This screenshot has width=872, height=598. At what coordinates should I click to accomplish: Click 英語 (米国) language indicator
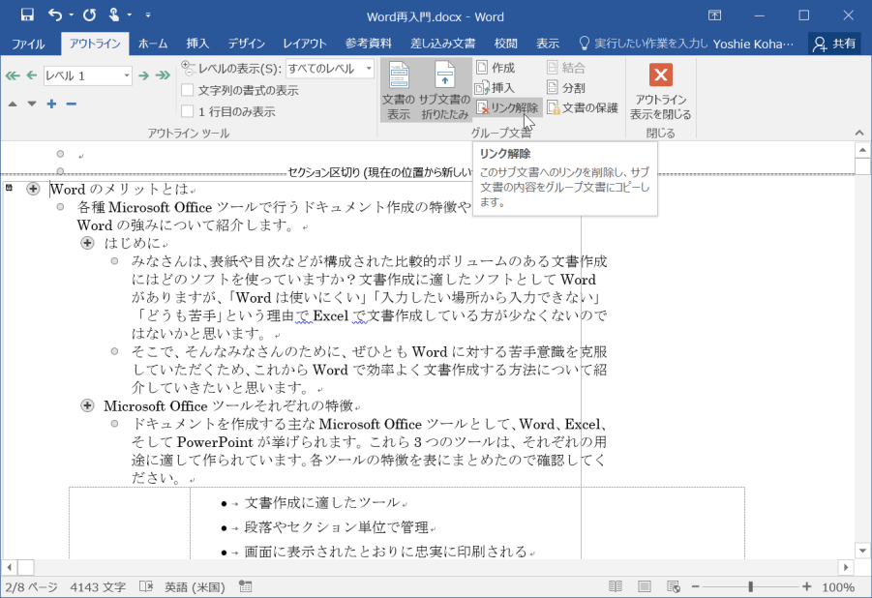point(195,587)
